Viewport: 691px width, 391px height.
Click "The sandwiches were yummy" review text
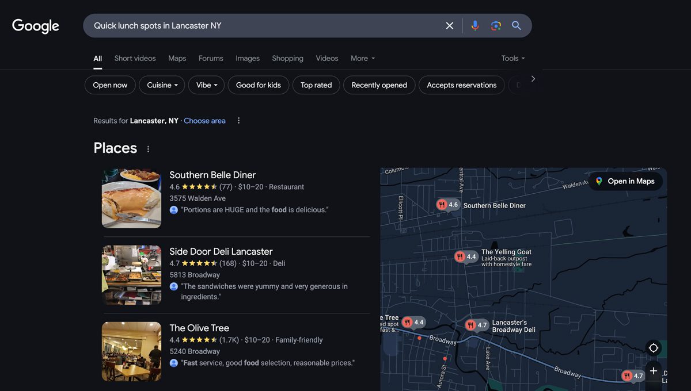coord(264,292)
